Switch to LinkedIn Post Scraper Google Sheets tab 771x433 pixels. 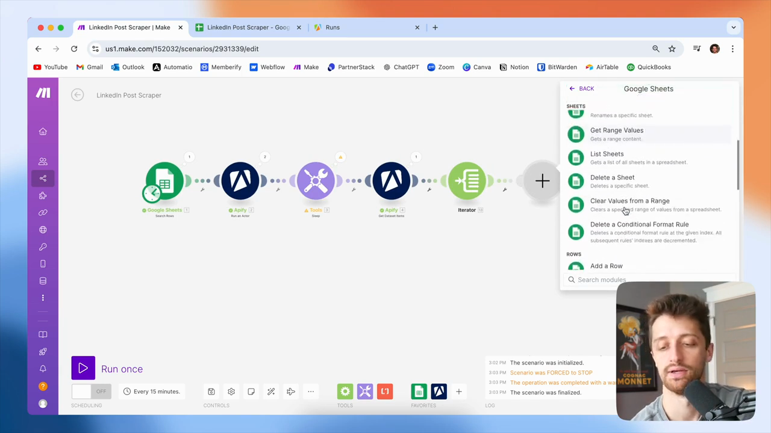point(248,27)
